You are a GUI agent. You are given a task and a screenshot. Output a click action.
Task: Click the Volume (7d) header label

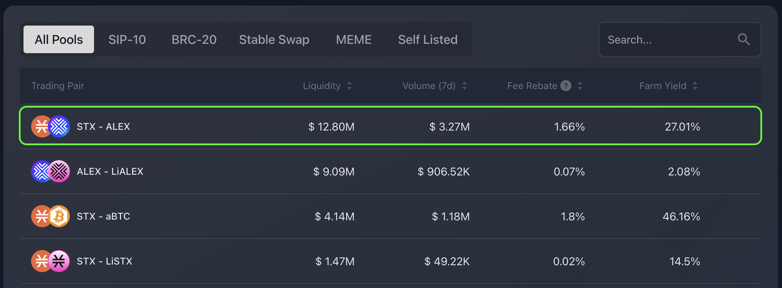tap(429, 86)
